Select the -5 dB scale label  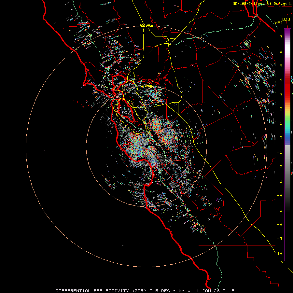click(280, 210)
